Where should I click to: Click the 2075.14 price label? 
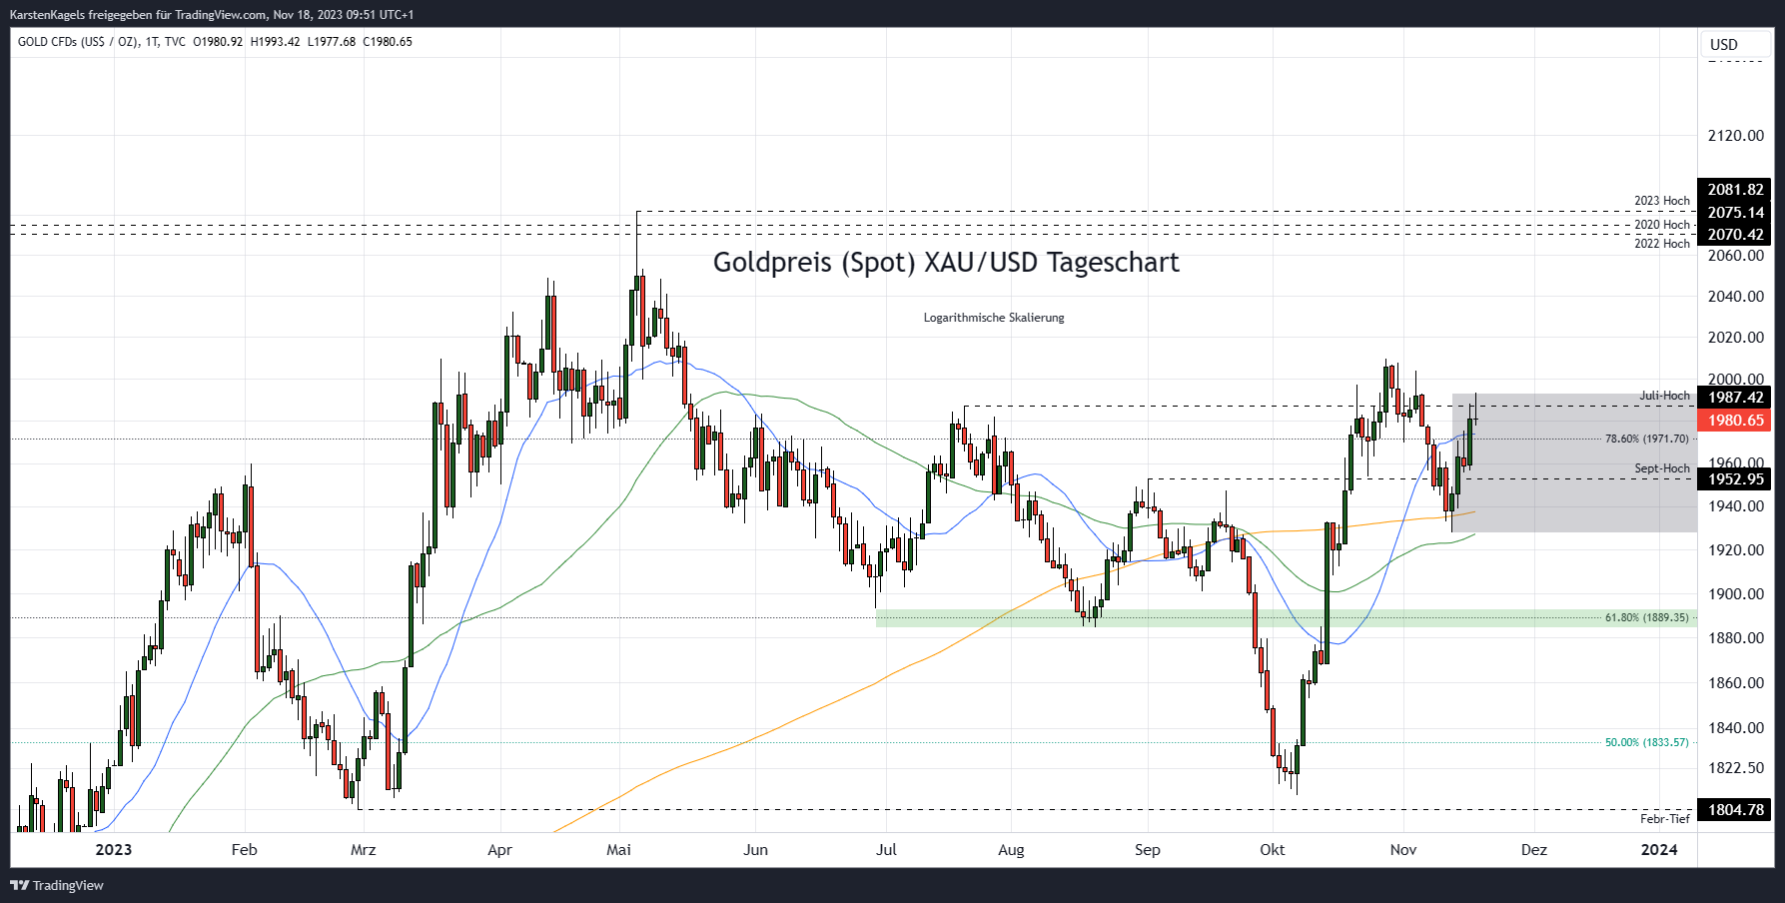[x=1735, y=212]
